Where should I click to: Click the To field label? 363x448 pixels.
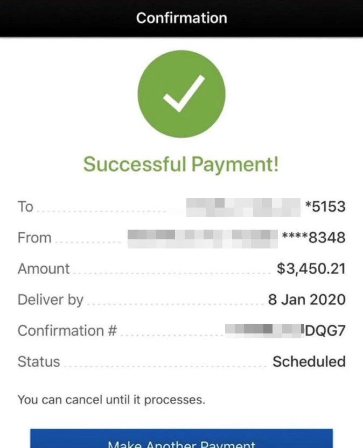click(25, 207)
